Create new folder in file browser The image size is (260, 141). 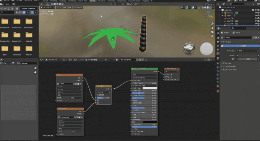(x=17, y=8)
